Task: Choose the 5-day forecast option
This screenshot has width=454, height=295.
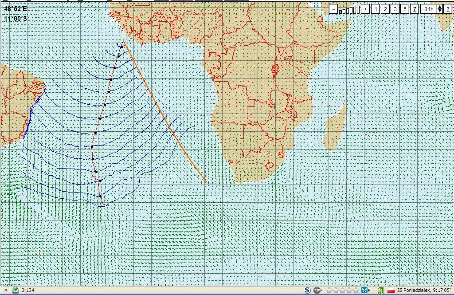Action: [405, 9]
